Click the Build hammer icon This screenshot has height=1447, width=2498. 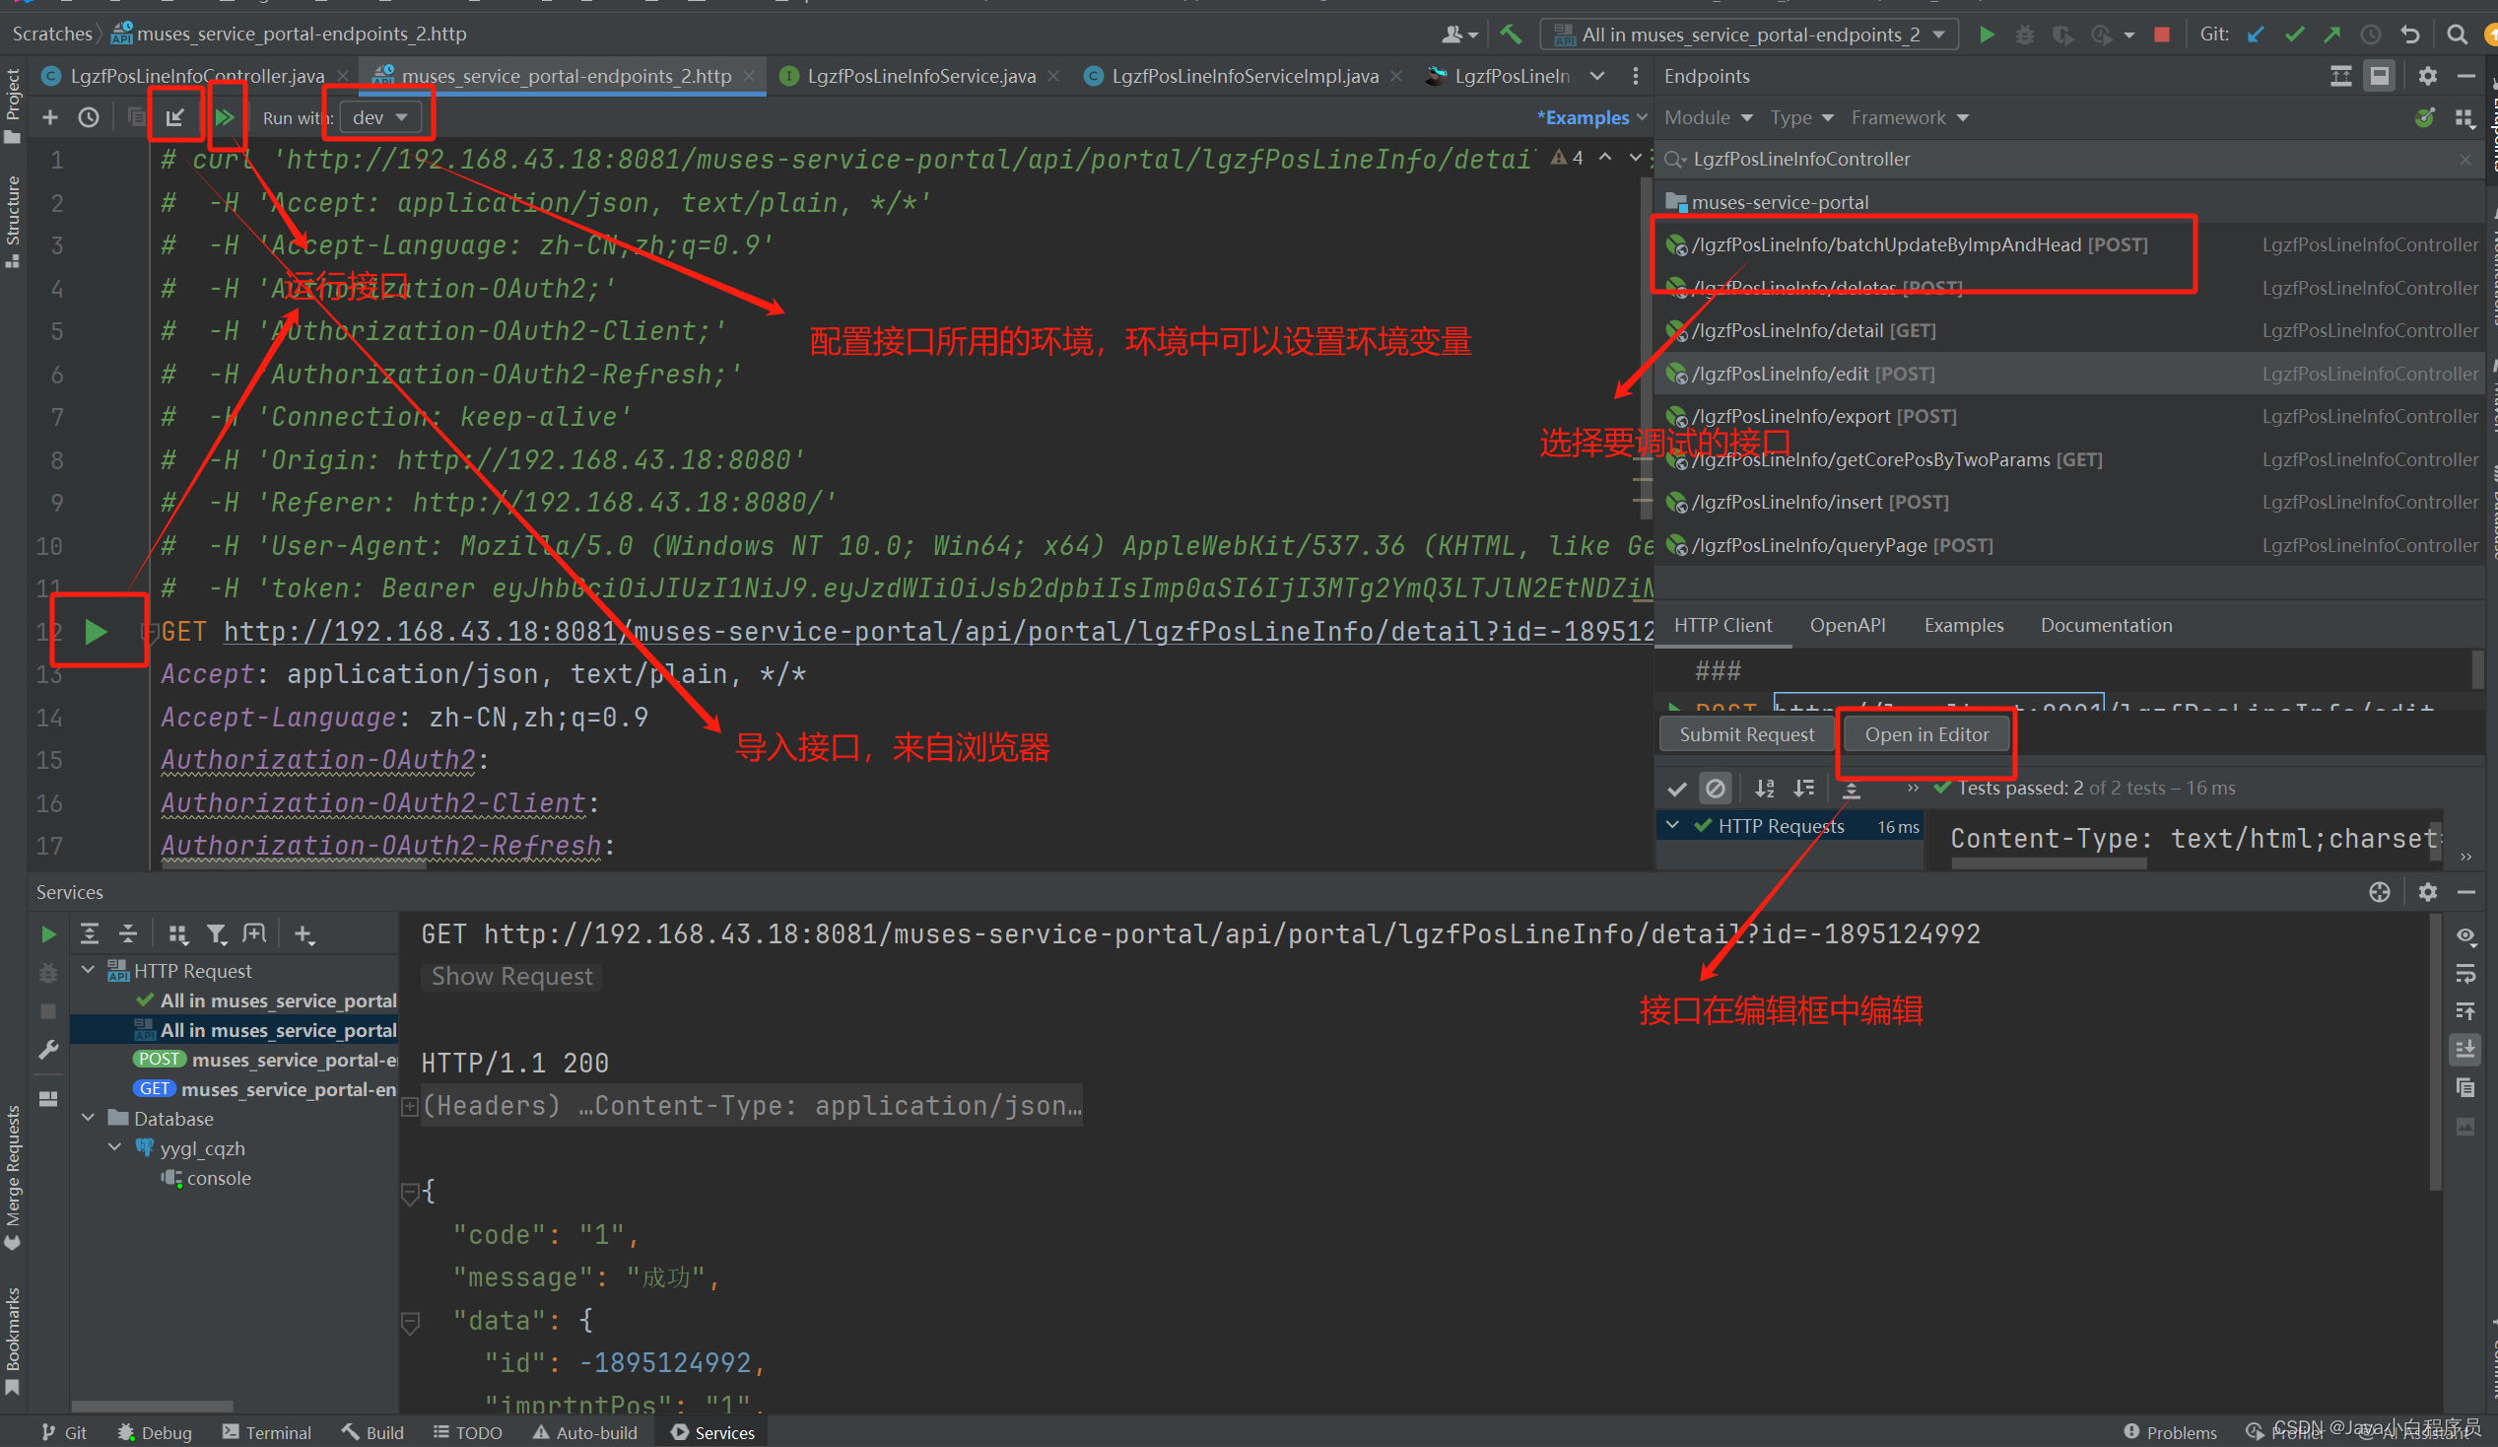coord(1510,34)
